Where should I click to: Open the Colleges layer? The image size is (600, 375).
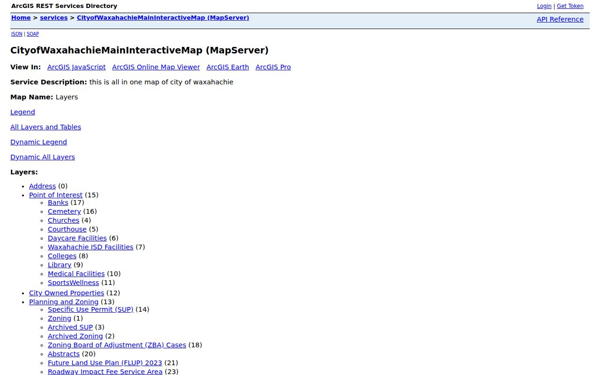point(62,256)
